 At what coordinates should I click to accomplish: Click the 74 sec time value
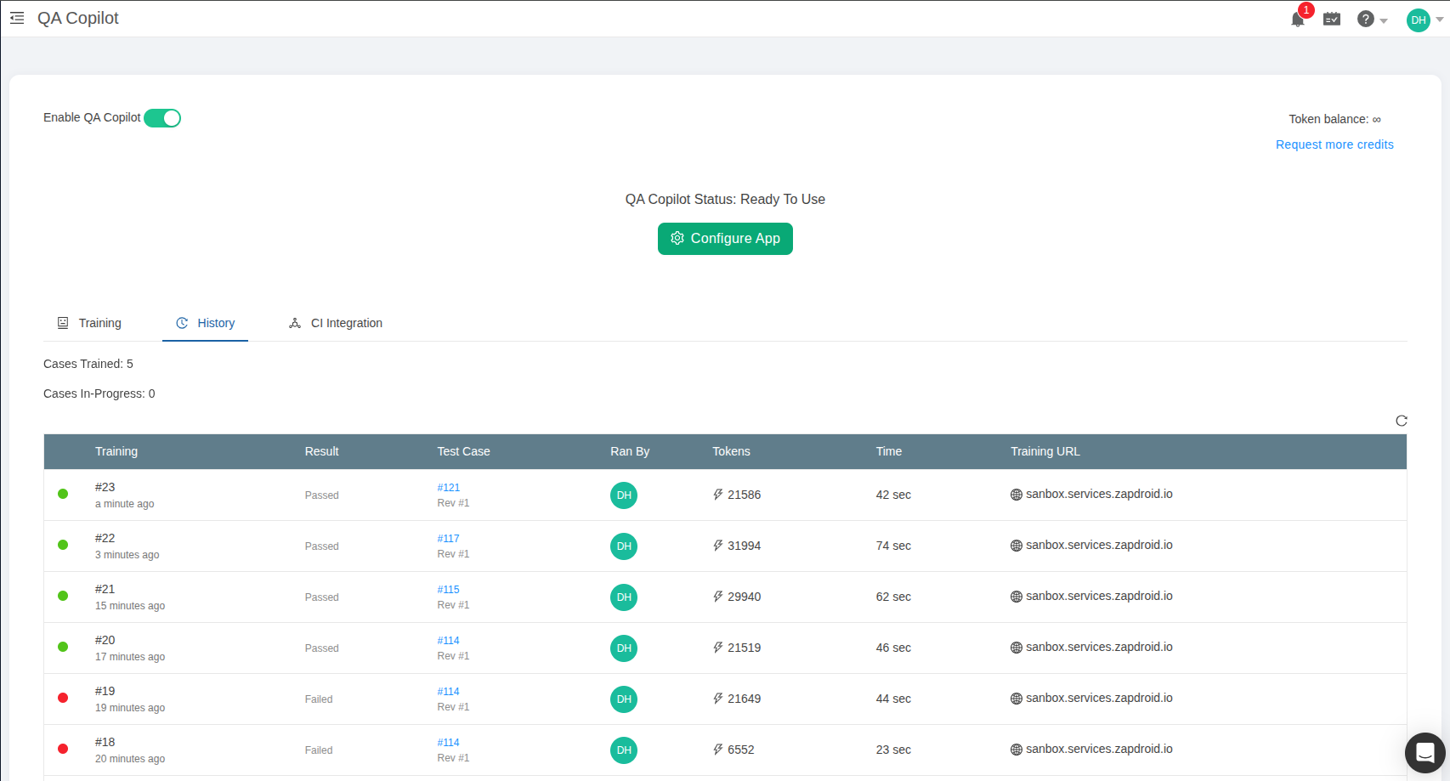point(893,546)
